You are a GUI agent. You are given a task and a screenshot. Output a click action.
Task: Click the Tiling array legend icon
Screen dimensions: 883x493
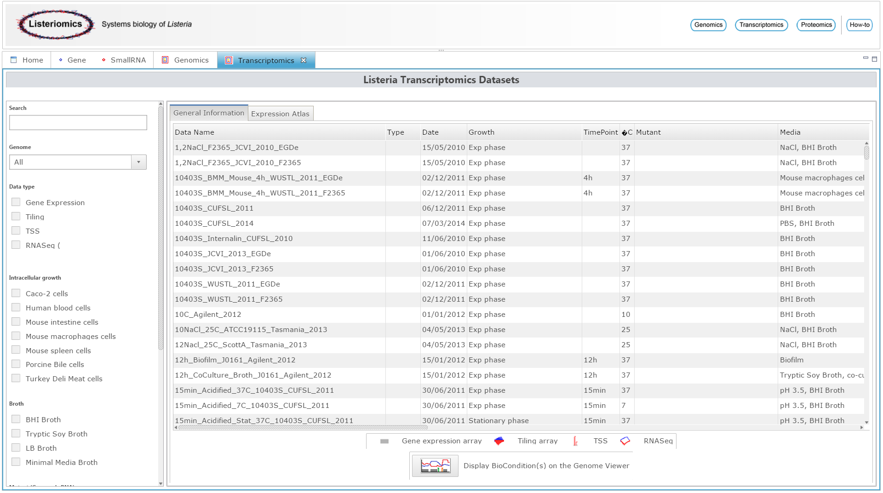click(499, 441)
